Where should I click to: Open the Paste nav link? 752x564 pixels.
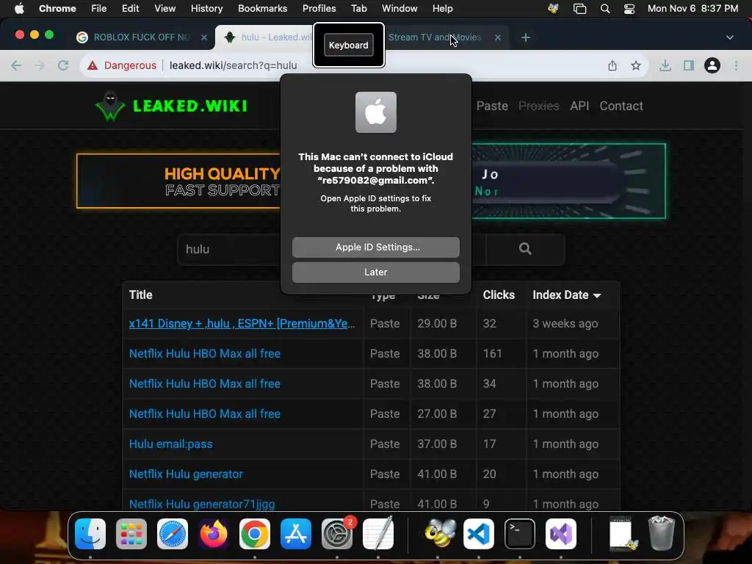492,106
